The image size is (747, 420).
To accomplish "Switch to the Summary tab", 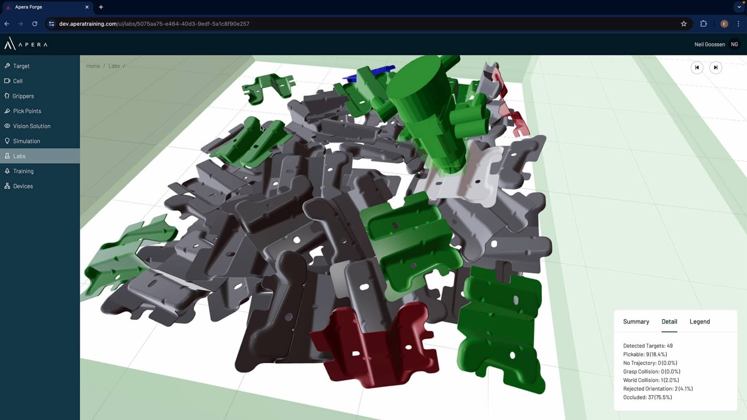I will click(636, 321).
